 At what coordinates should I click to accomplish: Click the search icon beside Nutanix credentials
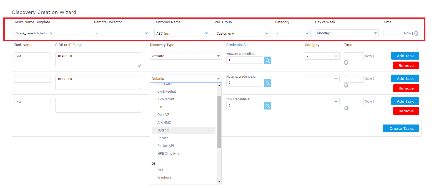267,83
